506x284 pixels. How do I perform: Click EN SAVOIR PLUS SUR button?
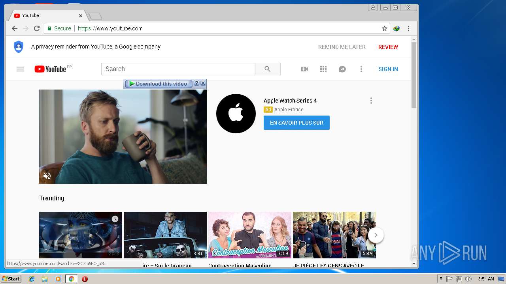[x=296, y=123]
